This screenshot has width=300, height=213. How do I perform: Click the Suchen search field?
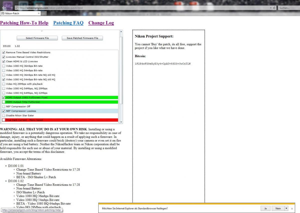coord(289,8)
